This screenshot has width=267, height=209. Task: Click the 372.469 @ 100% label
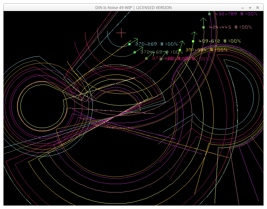[161, 52]
